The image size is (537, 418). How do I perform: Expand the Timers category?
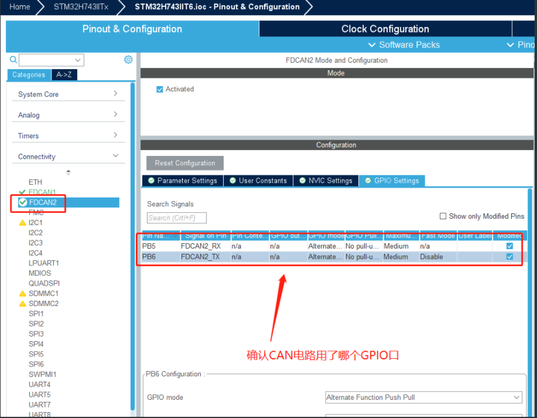[x=69, y=135]
